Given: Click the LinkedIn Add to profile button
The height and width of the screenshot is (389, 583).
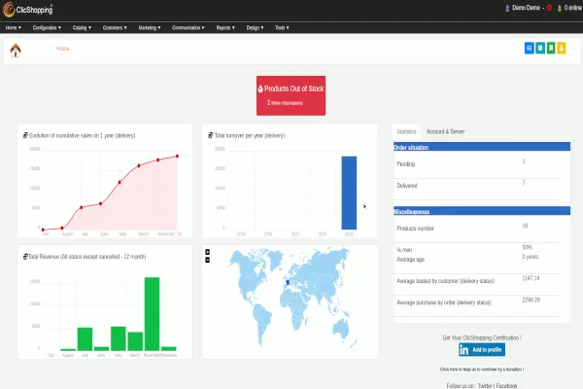Looking at the screenshot, I should [480, 350].
